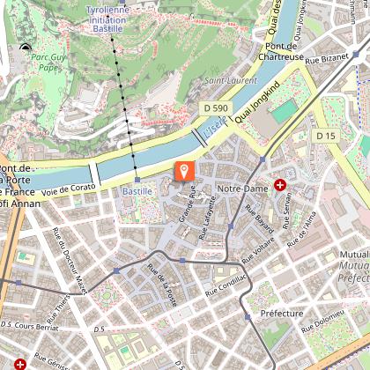Click the Tyrolienne initiation Bastille label
Viewport: 370px width, 370px height.
coord(107,19)
